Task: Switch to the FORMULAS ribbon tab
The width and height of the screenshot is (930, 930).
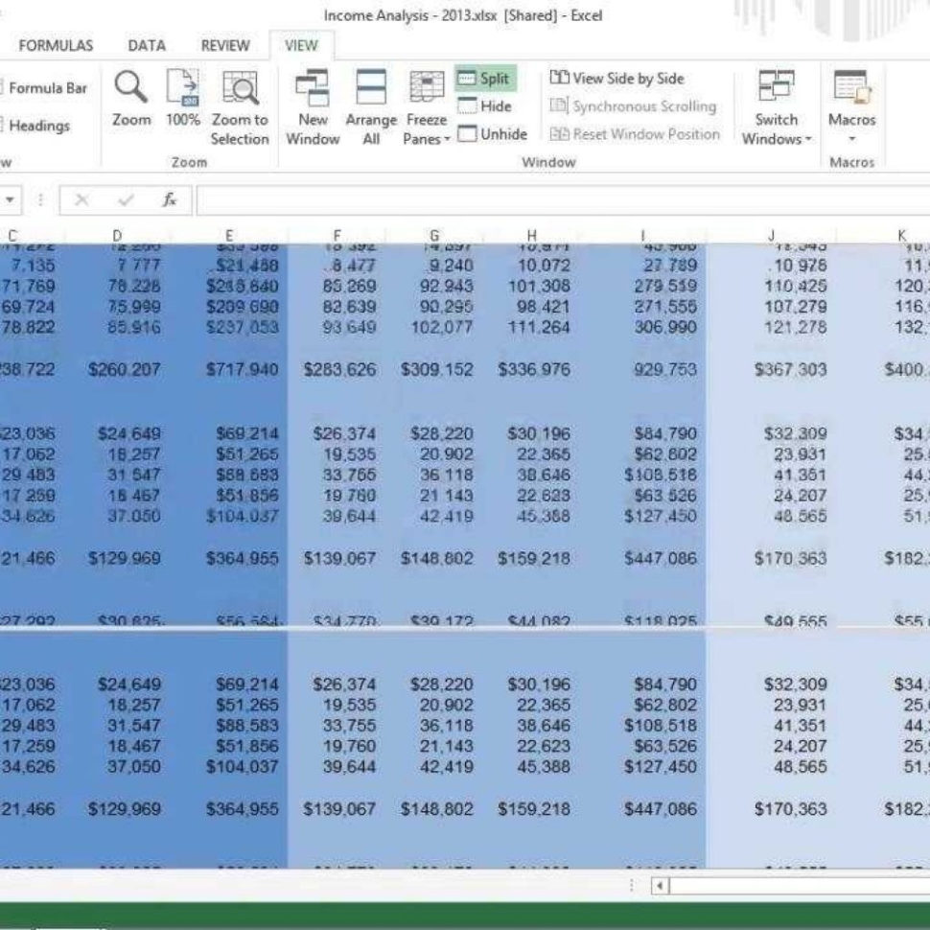Action: (55, 45)
